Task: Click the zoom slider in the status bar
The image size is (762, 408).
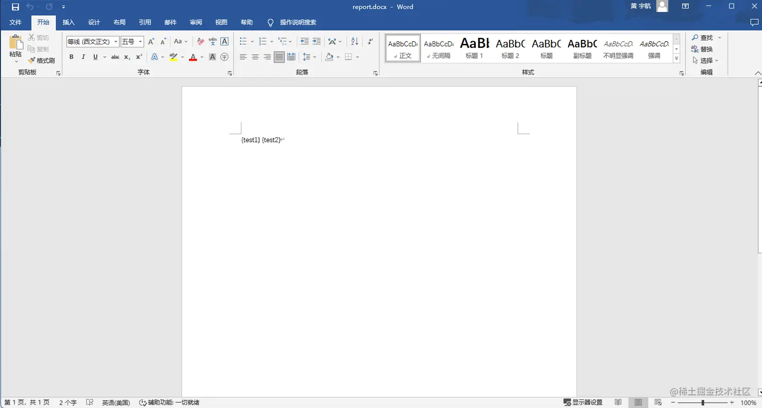Action: (703, 402)
